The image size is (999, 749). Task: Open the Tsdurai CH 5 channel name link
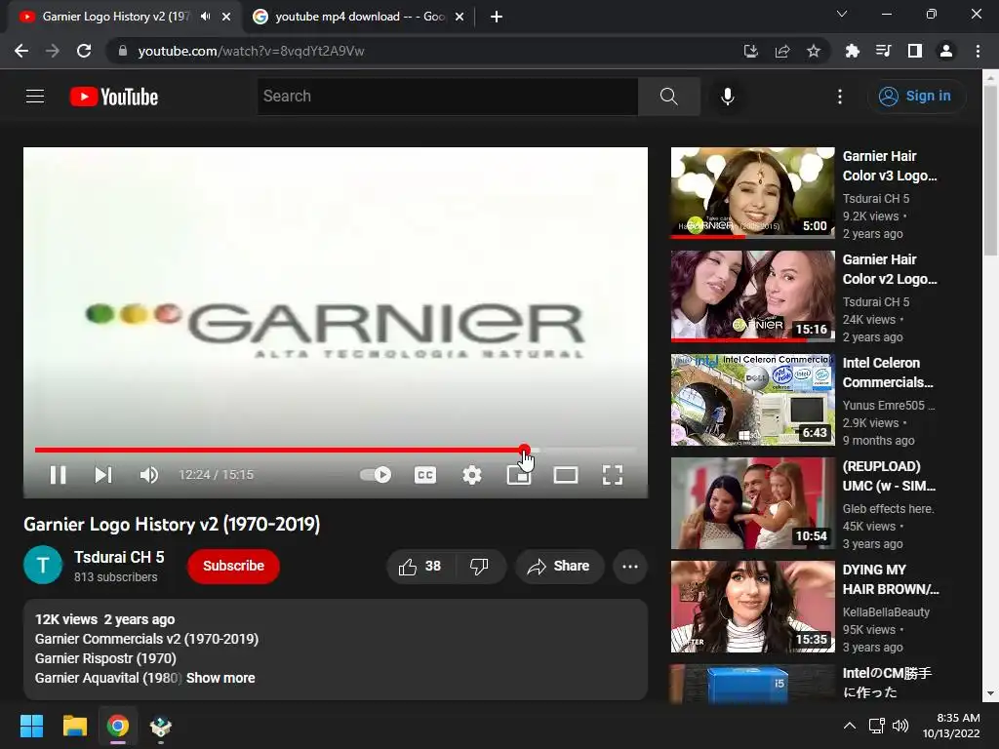click(119, 557)
